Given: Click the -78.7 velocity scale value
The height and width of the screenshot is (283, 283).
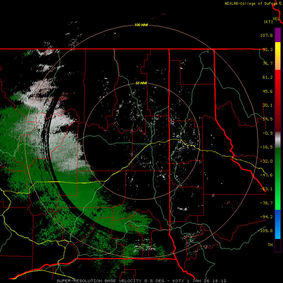Looking at the screenshot, I should 266,203.
